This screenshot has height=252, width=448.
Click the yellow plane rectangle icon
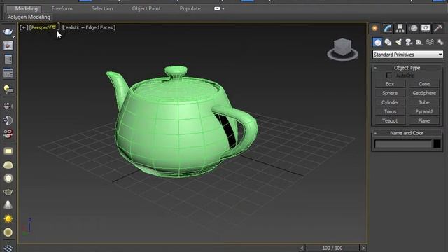(x=8, y=151)
